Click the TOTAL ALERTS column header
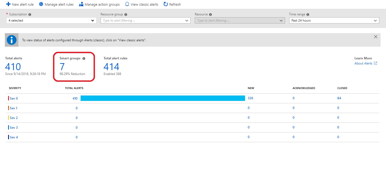 click(74, 88)
